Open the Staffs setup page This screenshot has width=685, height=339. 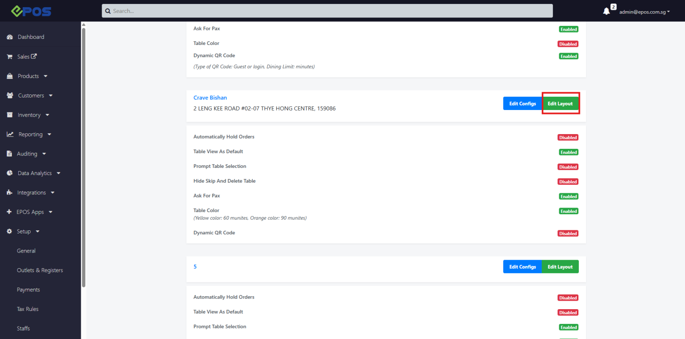(23, 328)
